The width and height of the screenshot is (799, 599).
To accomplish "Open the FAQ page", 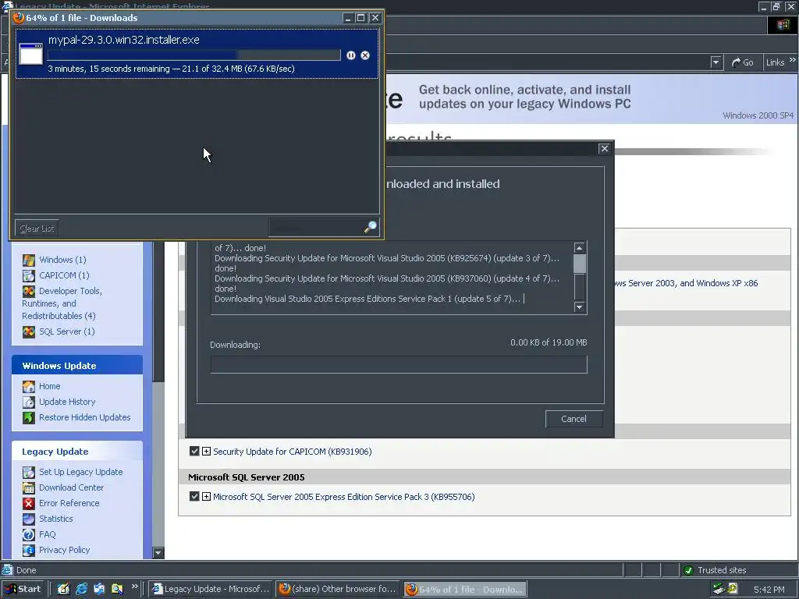I will [48, 534].
